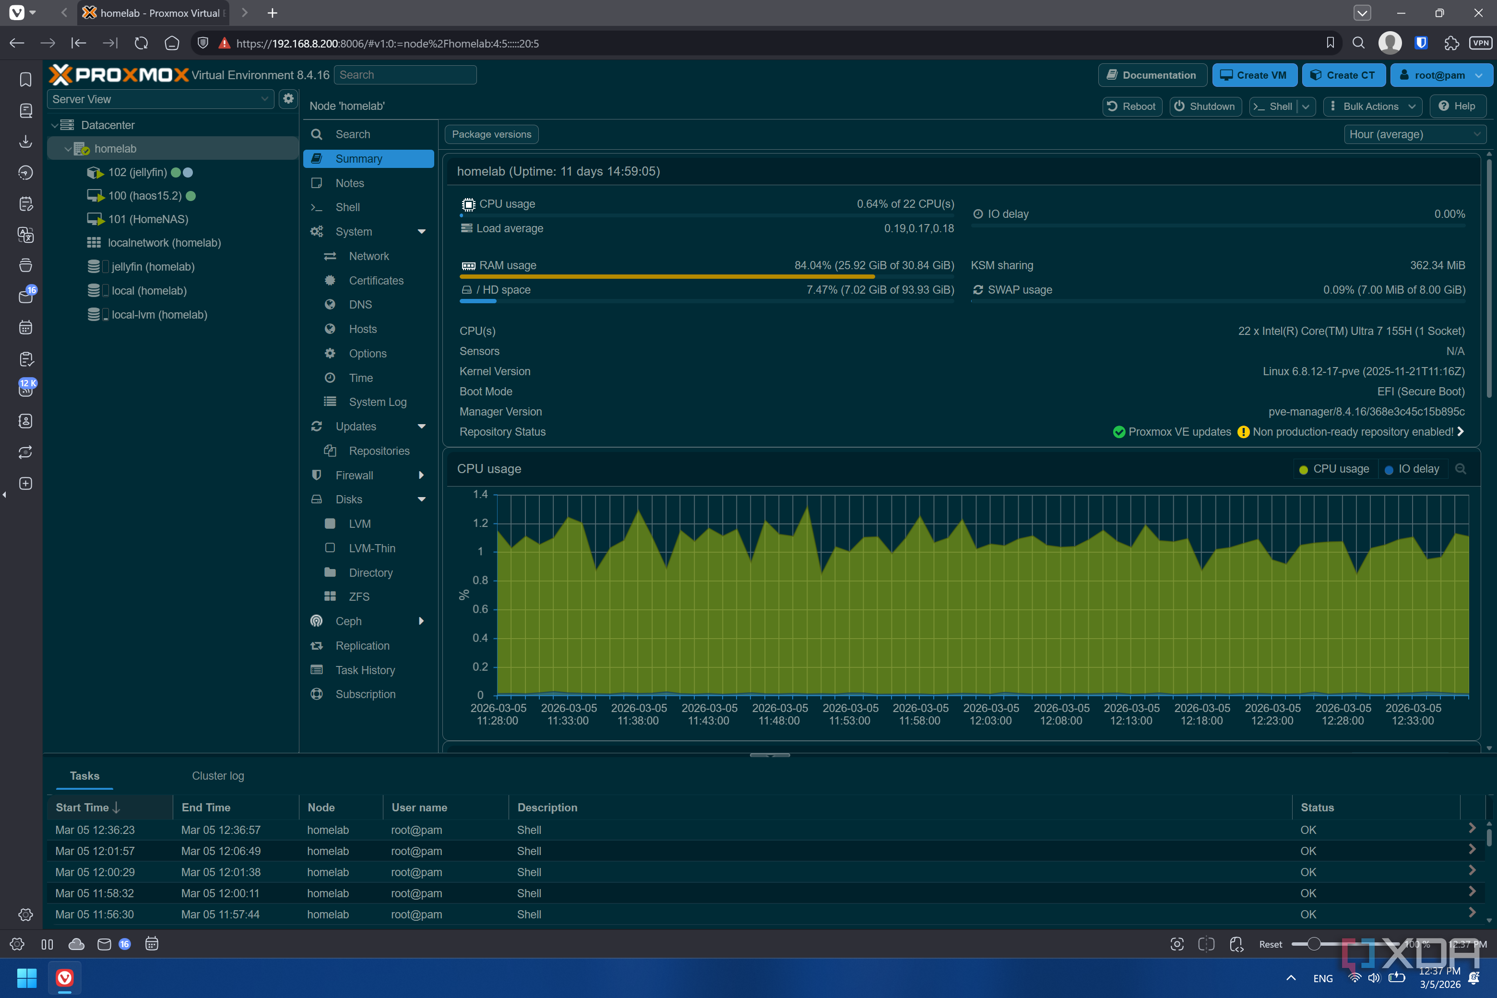Collapse the System submenu arrow
The image size is (1497, 998).
coord(421,232)
